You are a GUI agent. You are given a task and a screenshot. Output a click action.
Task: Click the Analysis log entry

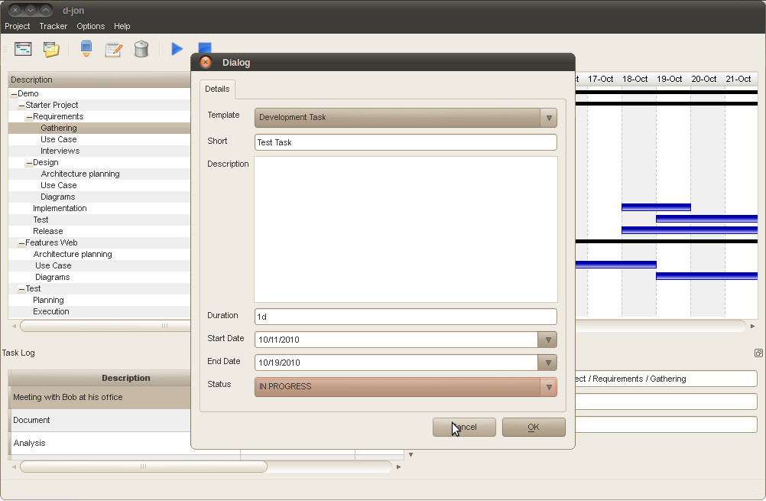[29, 444]
